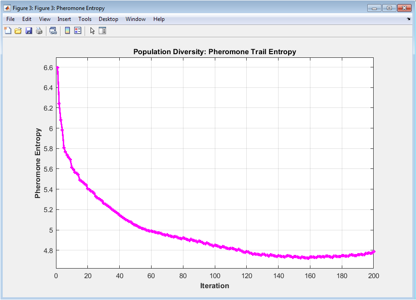
Task: Click the Link Plot icon
Action: click(x=53, y=31)
